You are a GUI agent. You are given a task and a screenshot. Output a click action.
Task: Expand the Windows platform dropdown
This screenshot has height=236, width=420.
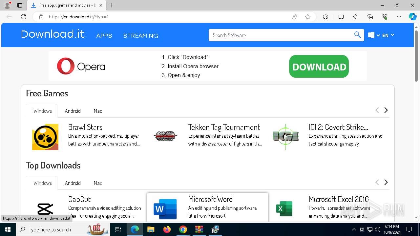374,35
